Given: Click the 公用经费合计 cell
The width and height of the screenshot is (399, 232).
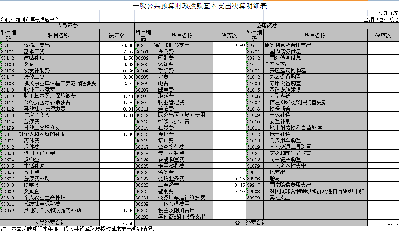Looking at the screenshot, I should (x=251, y=223).
